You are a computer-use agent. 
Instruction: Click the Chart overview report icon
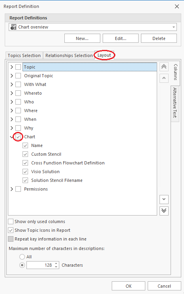click(13, 27)
